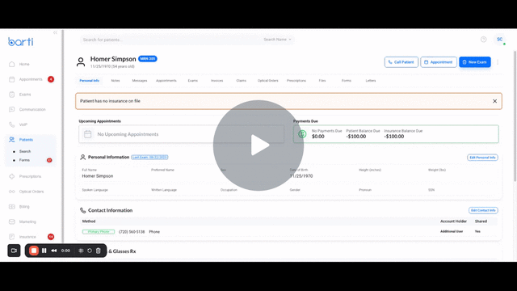The image size is (517, 291).
Task: Open the Communication sidebar icon
Action: pyautogui.click(x=12, y=109)
